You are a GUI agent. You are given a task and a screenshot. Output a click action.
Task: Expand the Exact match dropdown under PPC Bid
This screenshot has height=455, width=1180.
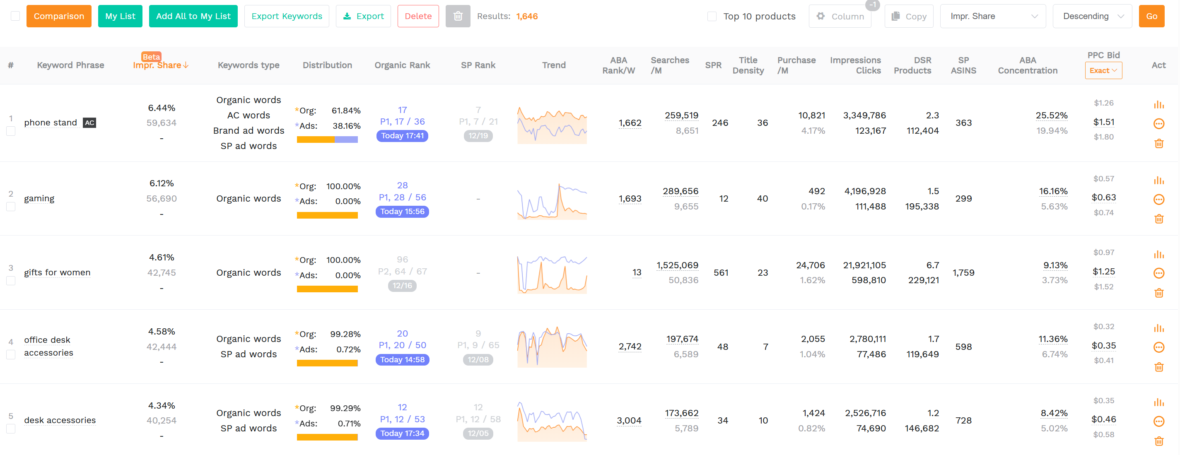coord(1103,70)
